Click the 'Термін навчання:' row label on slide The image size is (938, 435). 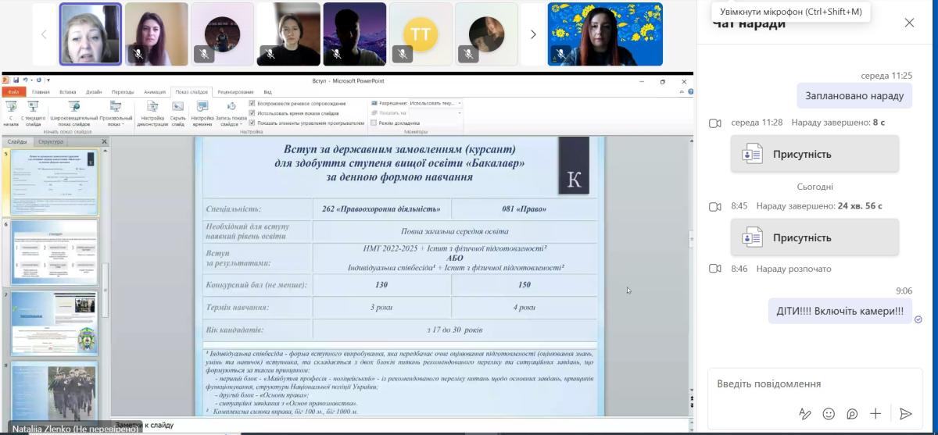(x=237, y=308)
